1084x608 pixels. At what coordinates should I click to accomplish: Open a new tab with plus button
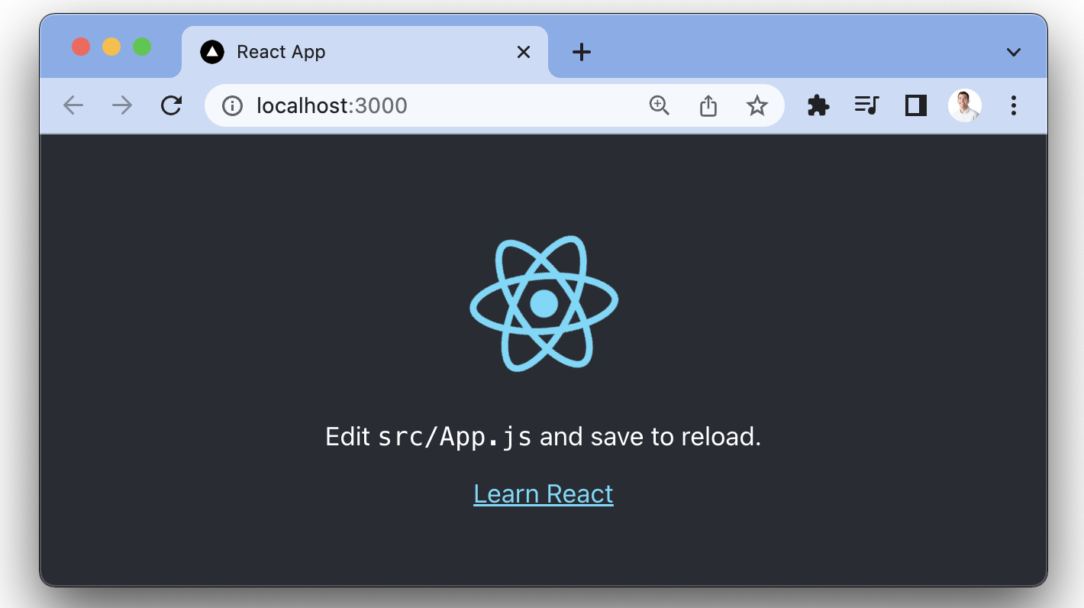[x=582, y=52]
